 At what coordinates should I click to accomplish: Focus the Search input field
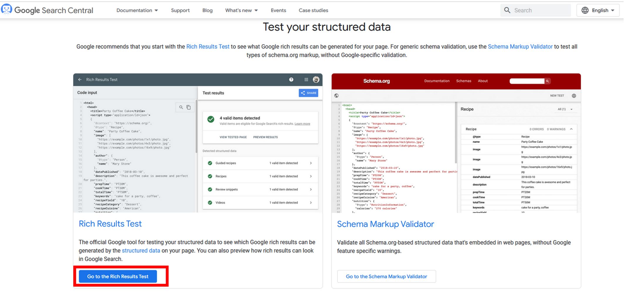coord(536,10)
